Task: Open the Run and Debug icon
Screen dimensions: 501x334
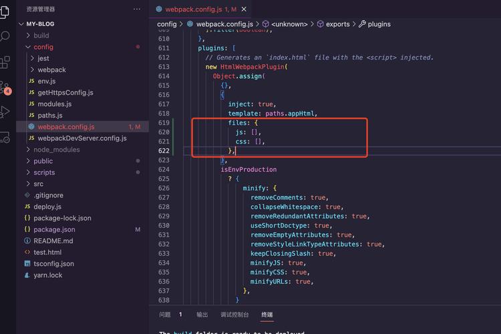Action: point(5,112)
